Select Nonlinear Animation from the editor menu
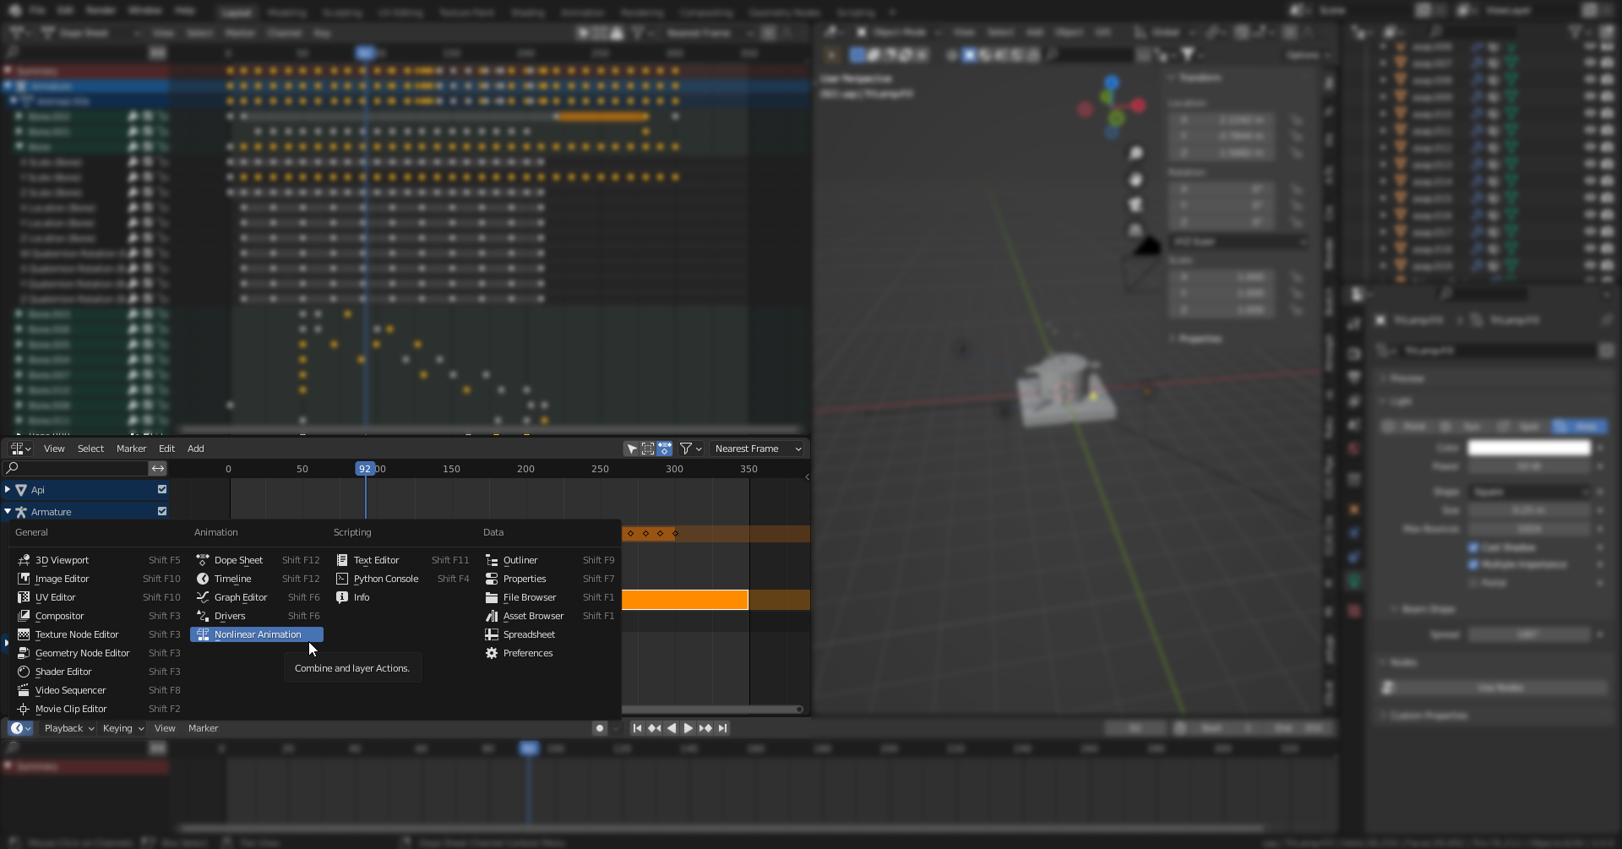 (x=256, y=634)
